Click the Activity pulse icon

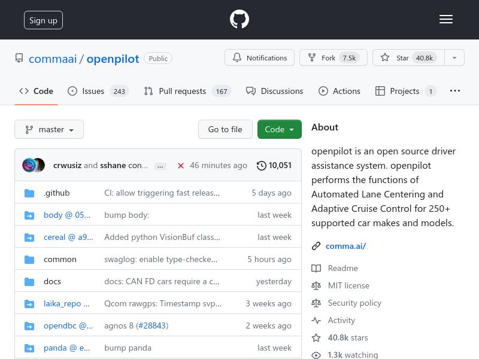tap(316, 321)
